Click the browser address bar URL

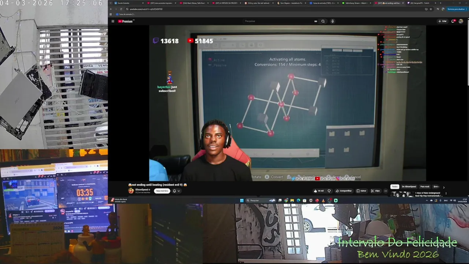(146, 9)
